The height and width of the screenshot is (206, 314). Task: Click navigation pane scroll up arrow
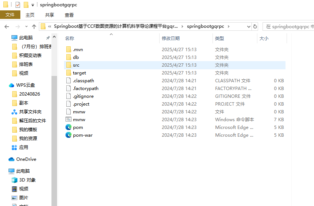click(x=54, y=37)
